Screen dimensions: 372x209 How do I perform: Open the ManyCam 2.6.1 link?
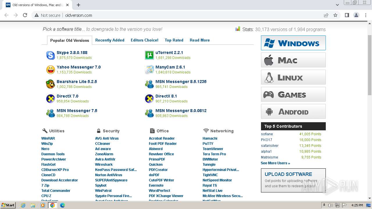click(x=170, y=67)
